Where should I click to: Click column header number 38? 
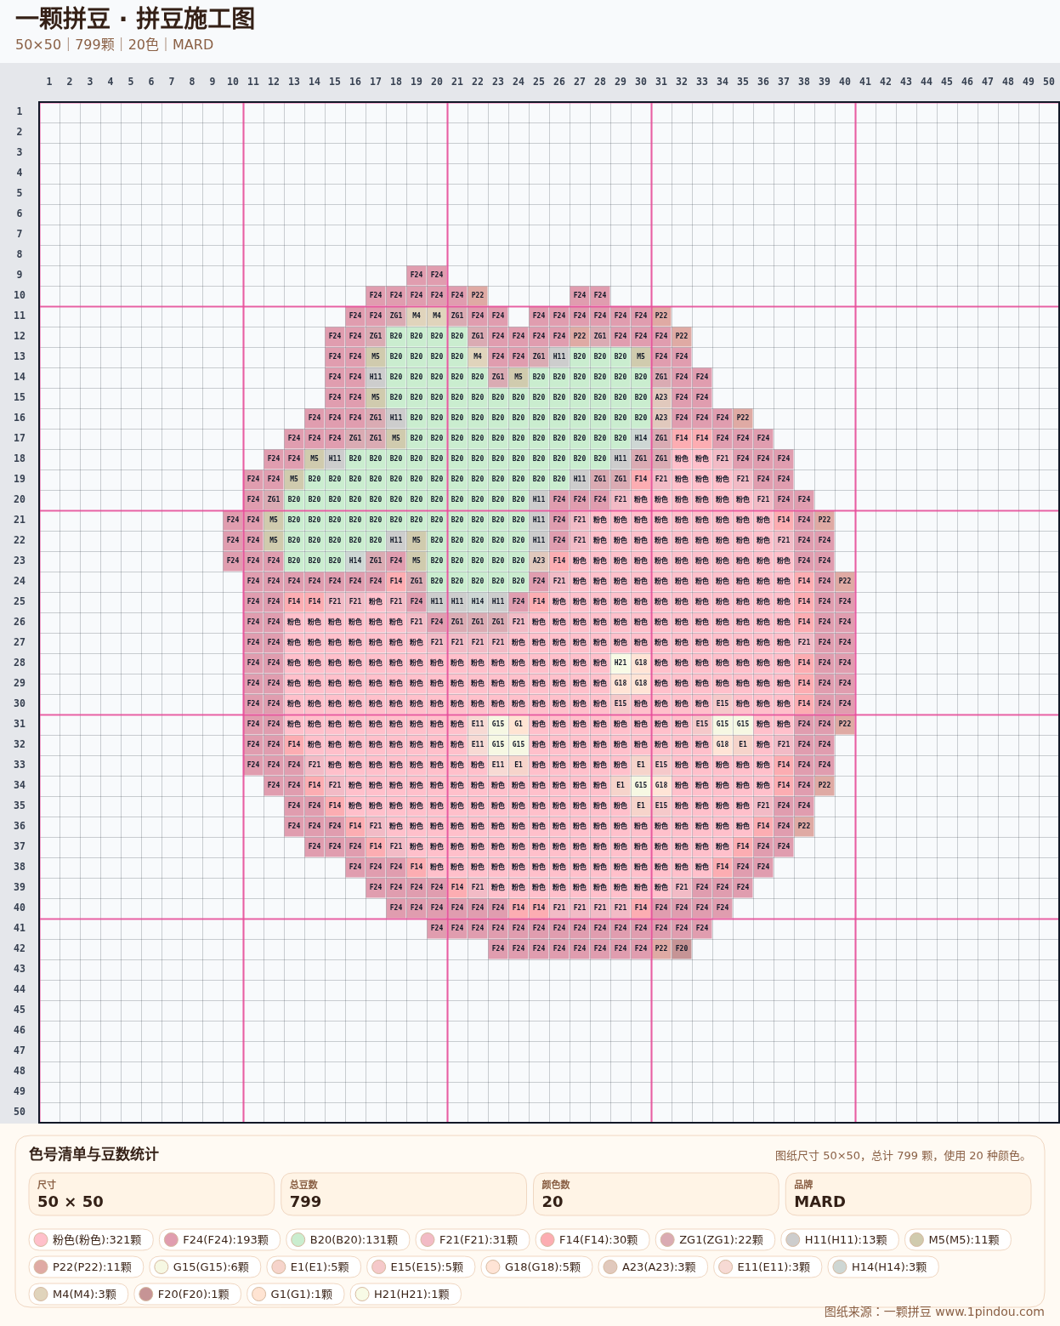point(804,82)
